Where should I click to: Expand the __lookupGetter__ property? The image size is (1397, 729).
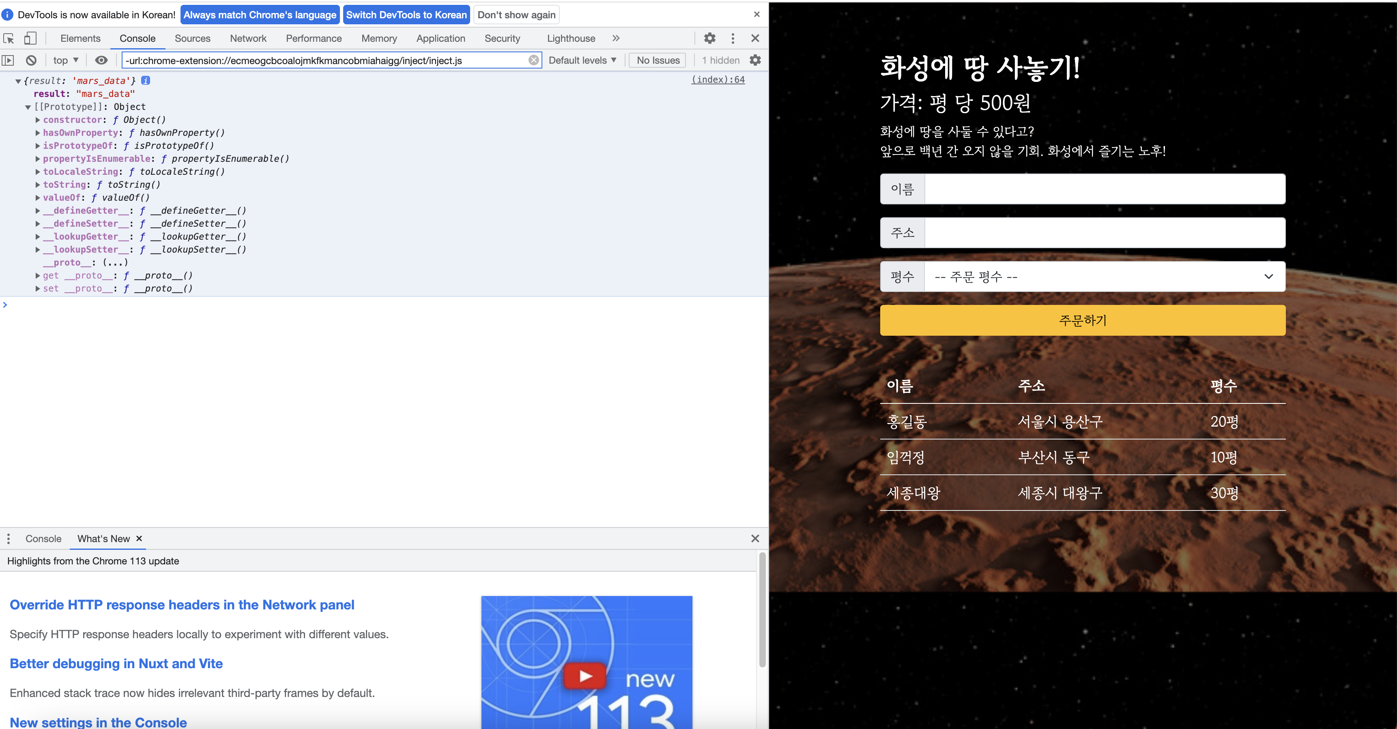point(37,237)
